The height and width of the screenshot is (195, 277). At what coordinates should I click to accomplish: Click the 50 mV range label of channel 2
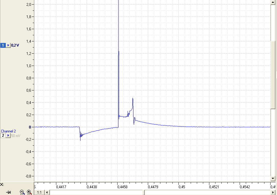coord(16,136)
